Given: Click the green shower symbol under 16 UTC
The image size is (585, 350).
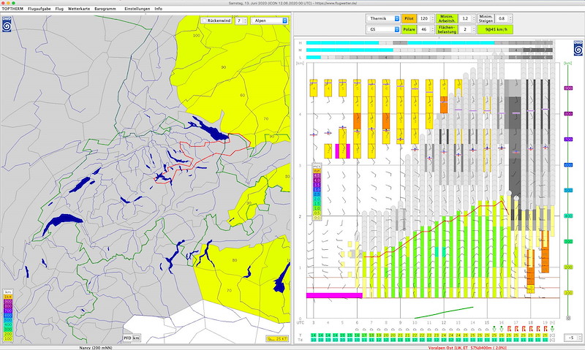Looking at the screenshot, I should (501, 329).
